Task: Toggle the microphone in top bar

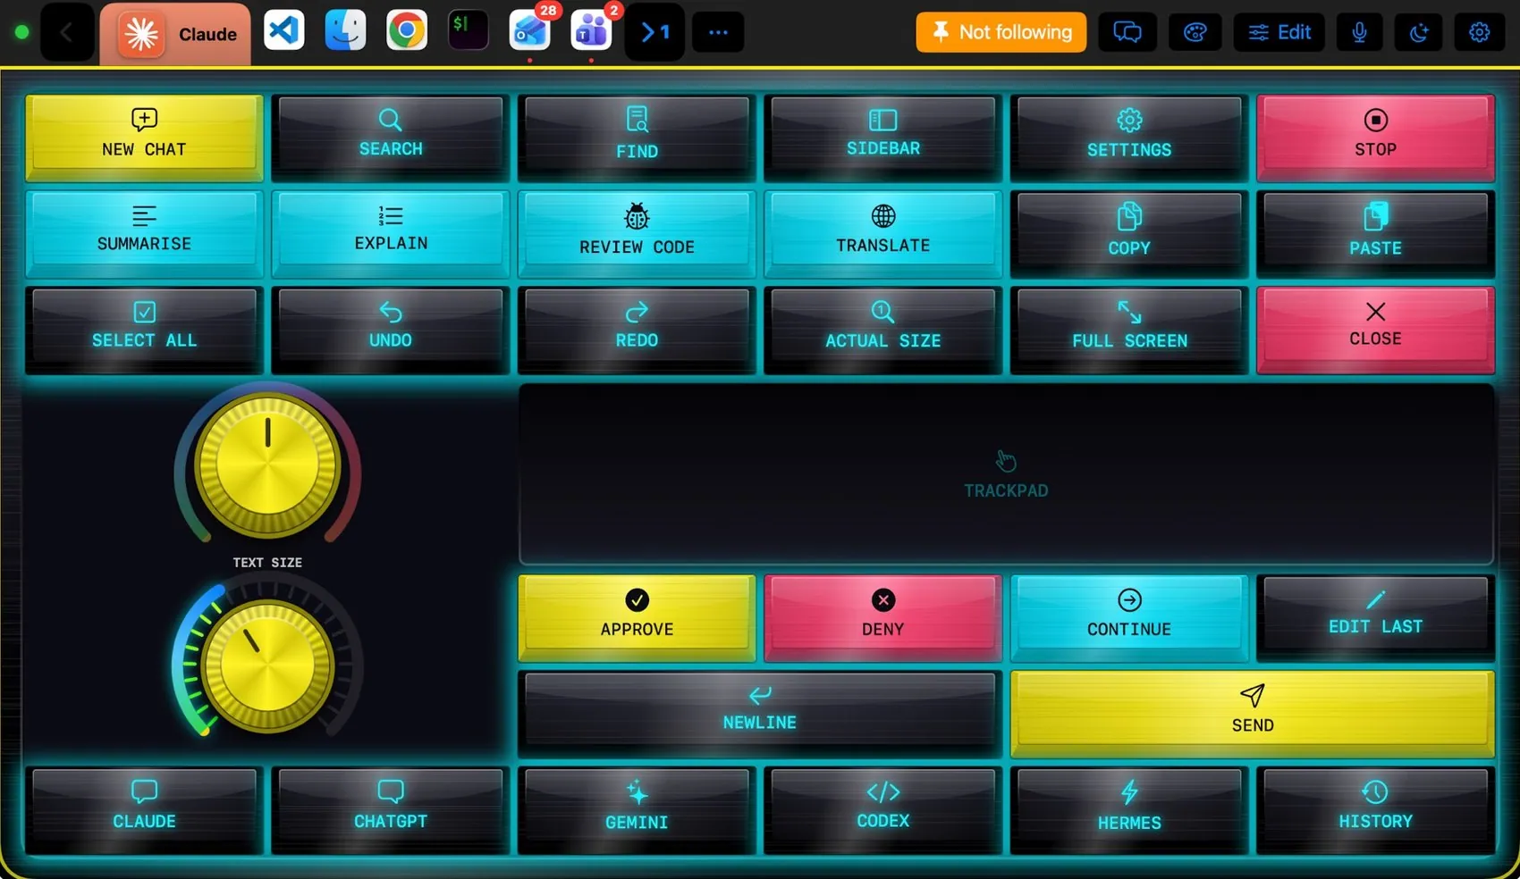Action: pos(1359,32)
